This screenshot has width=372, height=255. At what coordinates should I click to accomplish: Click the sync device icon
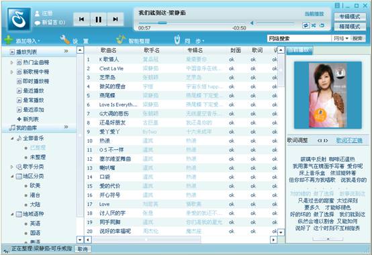(177, 39)
